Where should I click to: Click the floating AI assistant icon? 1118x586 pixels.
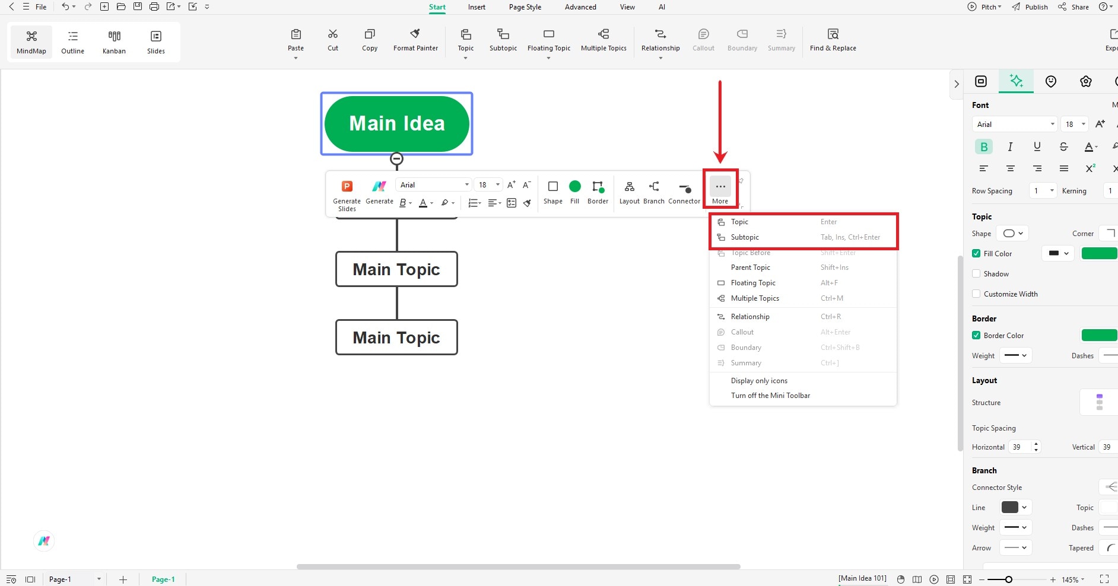[x=44, y=541]
